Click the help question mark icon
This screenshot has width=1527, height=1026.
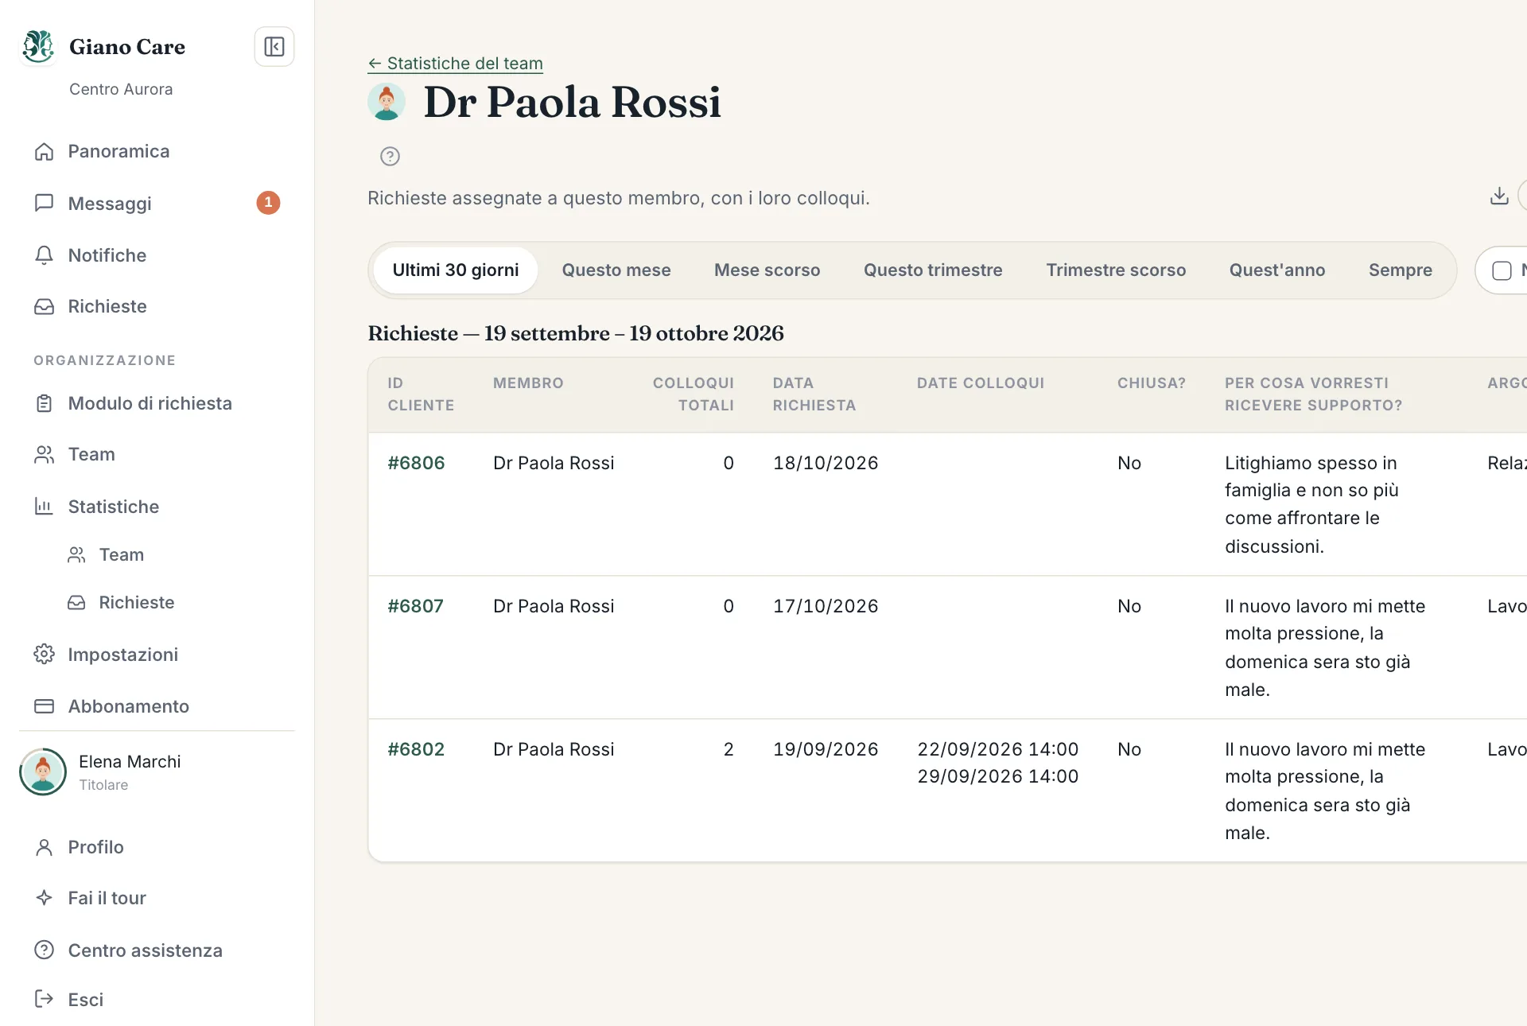(x=390, y=157)
